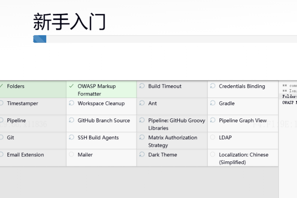Click the spinner icon next to Workspace Cleanup
Screen dimensions: 297x198
71,103
